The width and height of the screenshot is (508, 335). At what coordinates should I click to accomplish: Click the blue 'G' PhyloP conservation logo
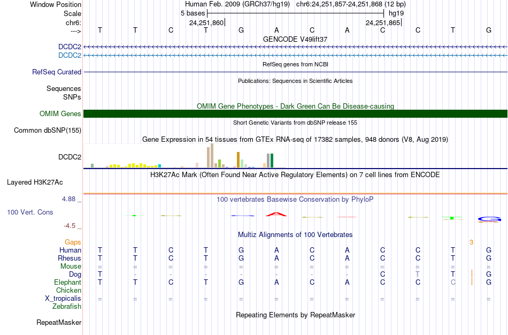tap(489, 219)
